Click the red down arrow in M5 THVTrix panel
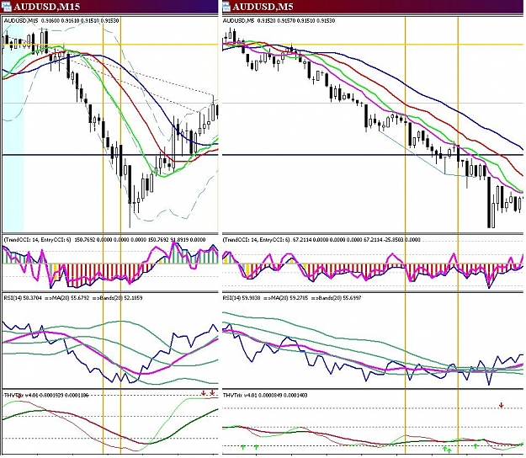 point(502,405)
